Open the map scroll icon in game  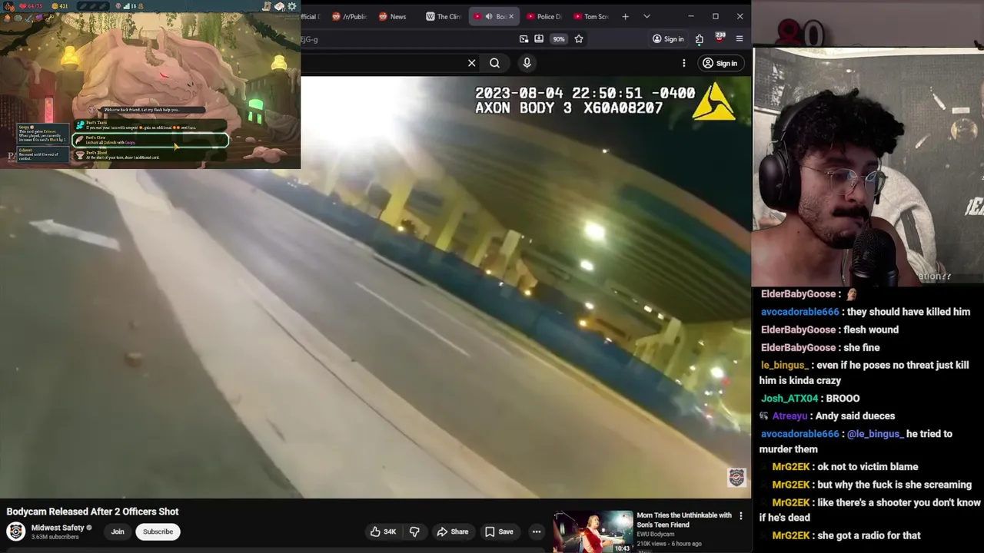tap(268, 6)
